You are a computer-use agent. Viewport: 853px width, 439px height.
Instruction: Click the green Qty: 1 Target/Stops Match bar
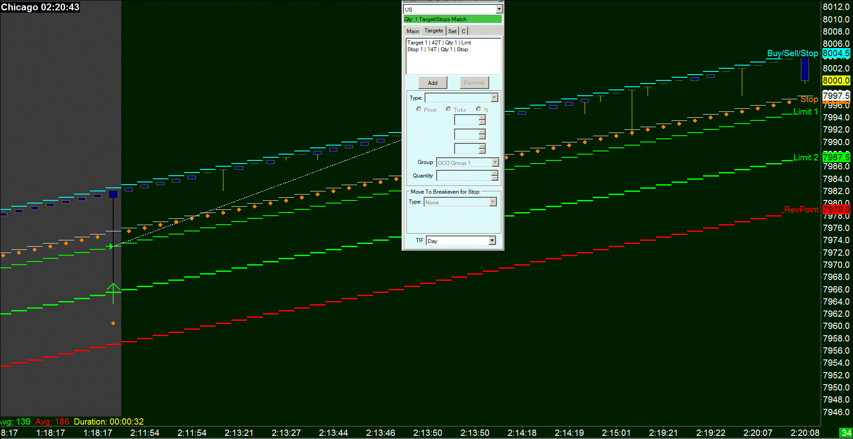pyautogui.click(x=453, y=19)
